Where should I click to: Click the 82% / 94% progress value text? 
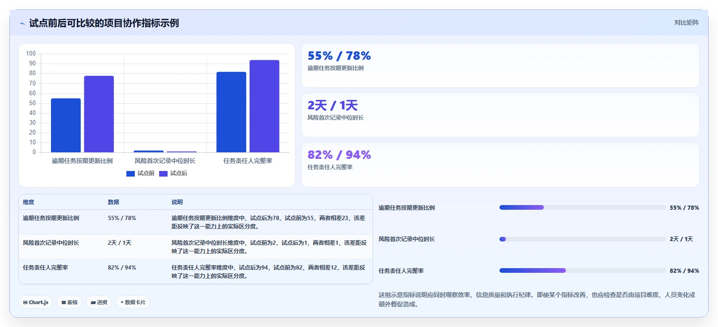684,271
